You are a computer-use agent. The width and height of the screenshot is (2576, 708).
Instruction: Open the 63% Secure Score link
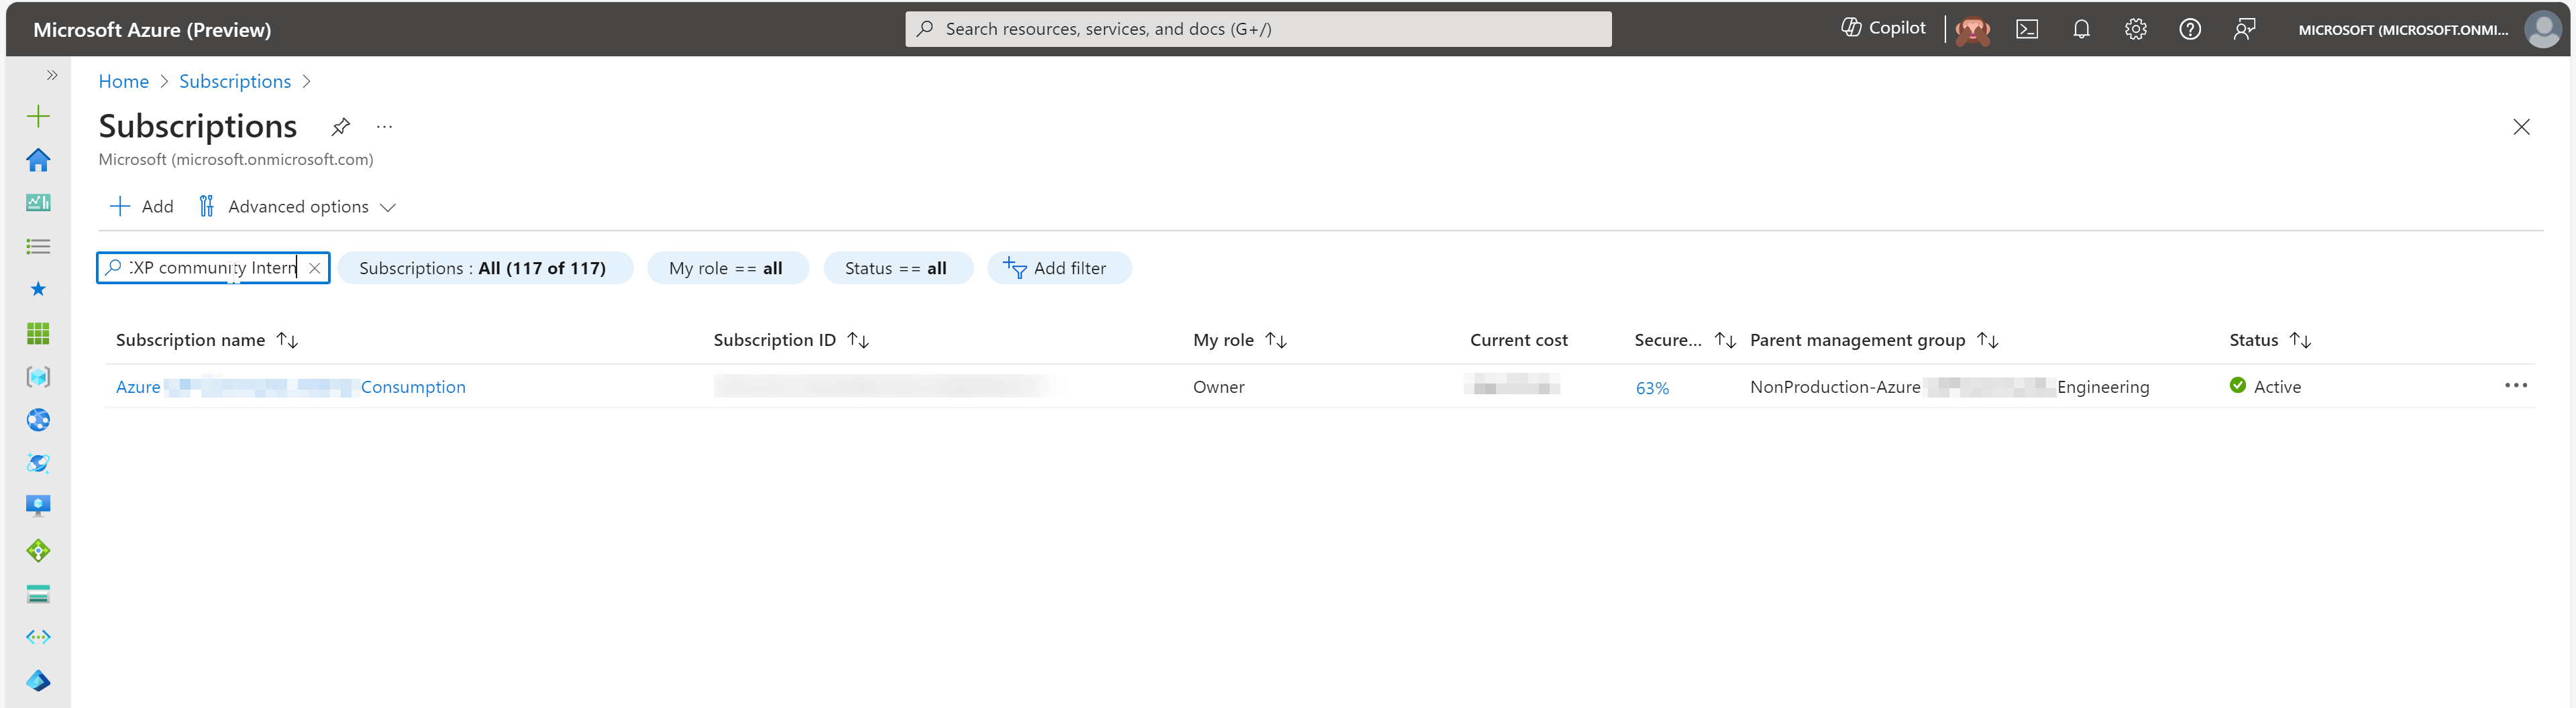pyautogui.click(x=1652, y=388)
